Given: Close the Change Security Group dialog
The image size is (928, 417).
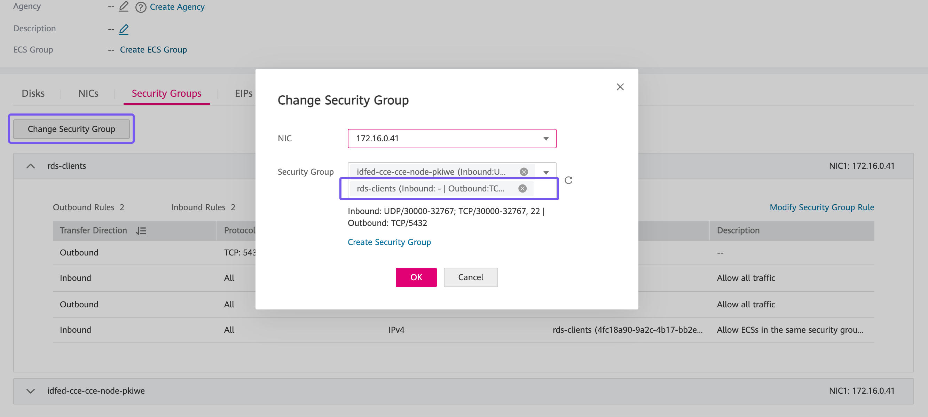Looking at the screenshot, I should [x=620, y=87].
